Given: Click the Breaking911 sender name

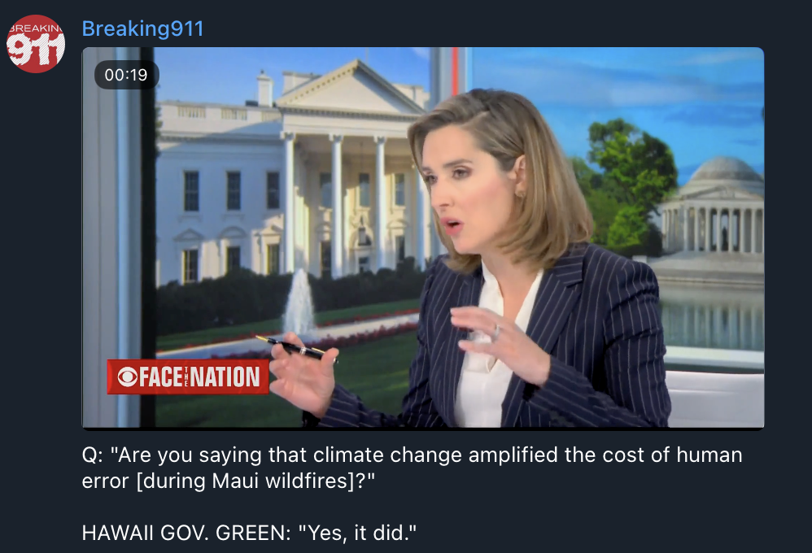Looking at the screenshot, I should click(143, 28).
